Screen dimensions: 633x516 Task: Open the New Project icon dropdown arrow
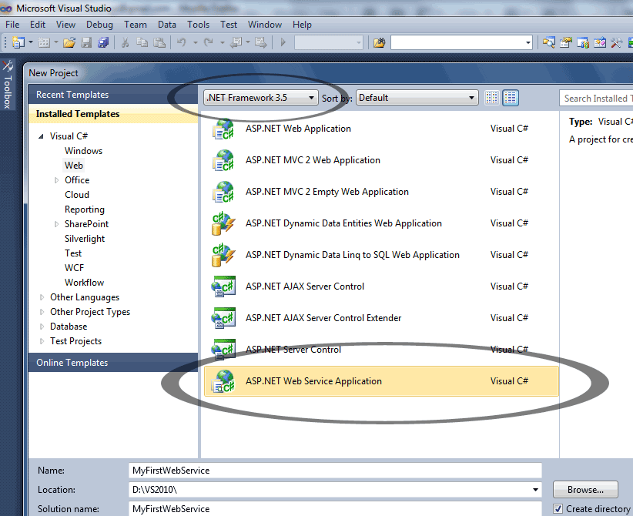click(31, 42)
